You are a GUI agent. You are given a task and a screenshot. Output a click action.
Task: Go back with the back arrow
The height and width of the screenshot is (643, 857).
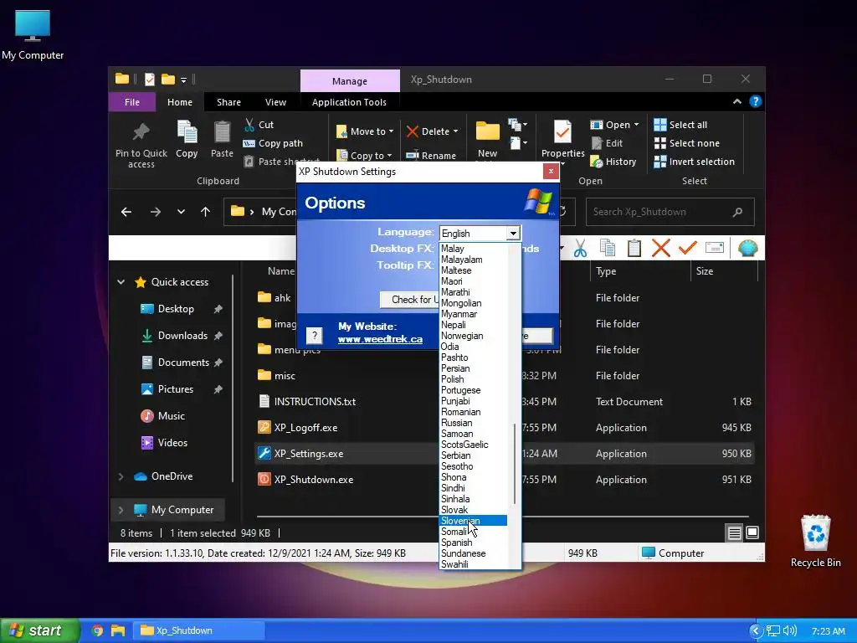tap(126, 212)
